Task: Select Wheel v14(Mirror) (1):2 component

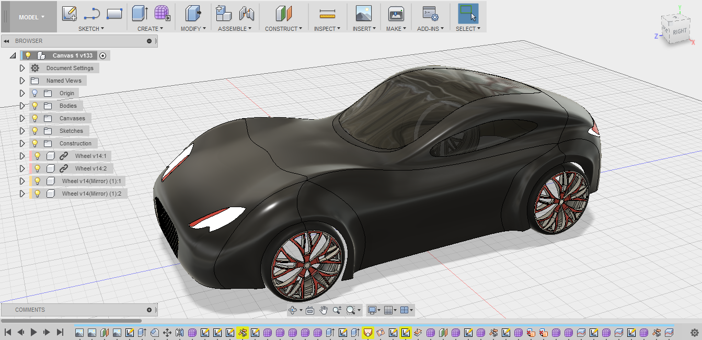Action: [91, 194]
